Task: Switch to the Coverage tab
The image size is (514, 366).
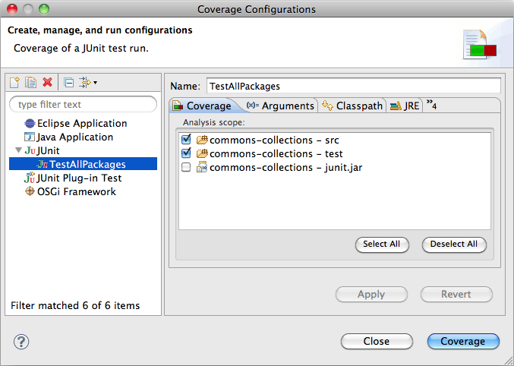Action: (x=203, y=106)
